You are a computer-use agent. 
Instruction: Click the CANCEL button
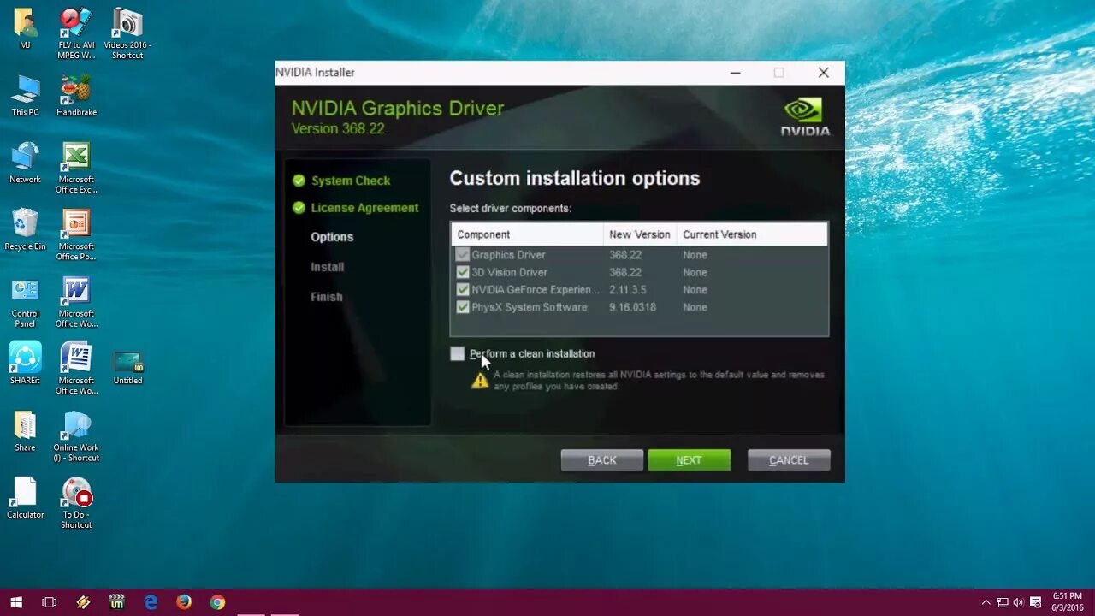[789, 460]
